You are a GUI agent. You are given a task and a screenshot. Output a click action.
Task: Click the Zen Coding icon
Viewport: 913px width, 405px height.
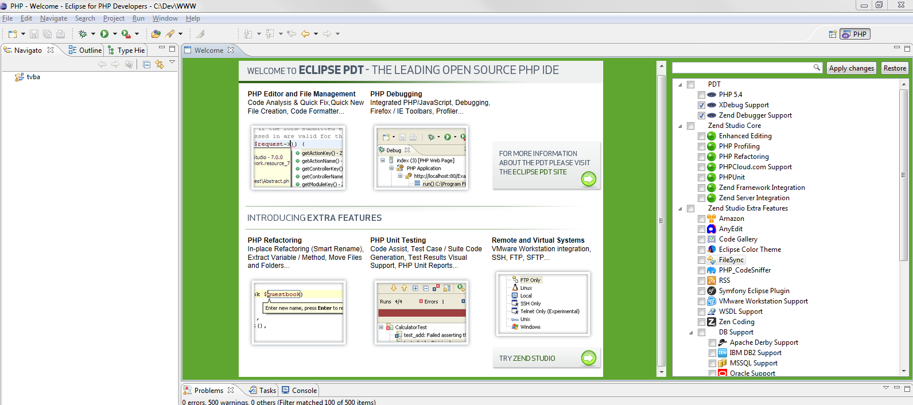[712, 322]
